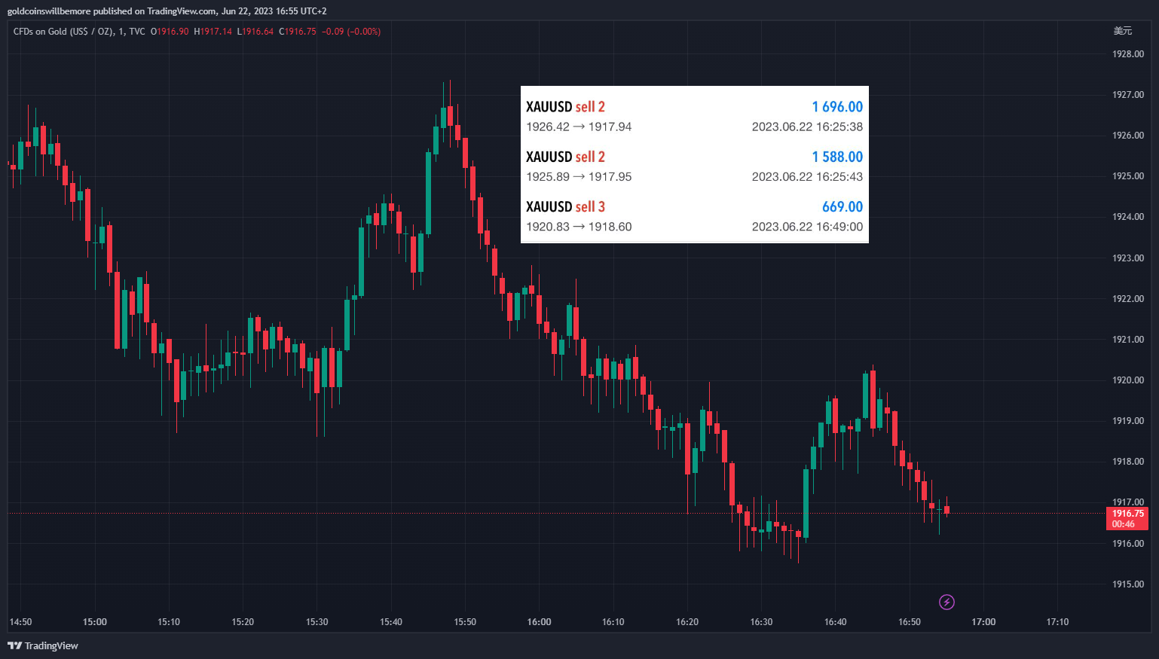The height and width of the screenshot is (659, 1159).
Task: Click the 1915.00 price axis label
Action: [1128, 584]
